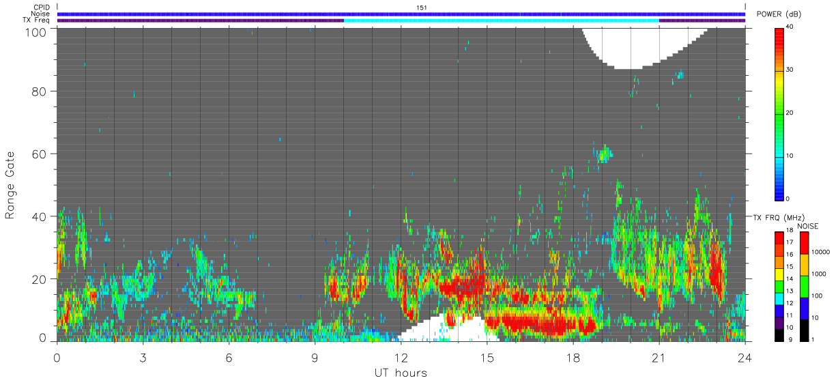Click the CPID label
The width and height of the screenshot is (838, 387).
[x=41, y=8]
